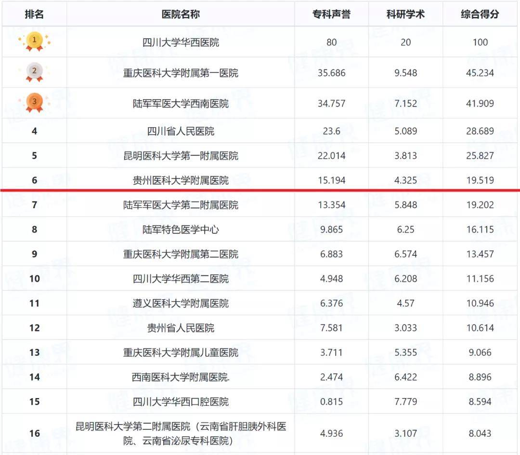Select 贵州医科大学附属医院 hospital name
Image resolution: width=520 pixels, height=455 pixels.
[181, 181]
